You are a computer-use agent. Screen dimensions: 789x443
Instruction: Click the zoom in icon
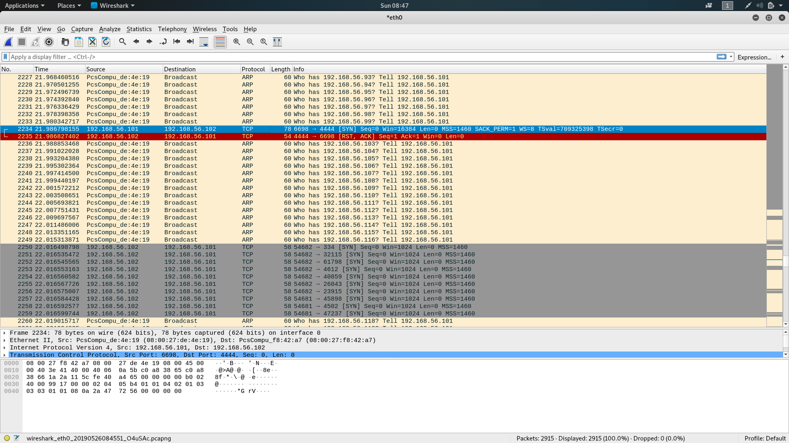pos(237,41)
